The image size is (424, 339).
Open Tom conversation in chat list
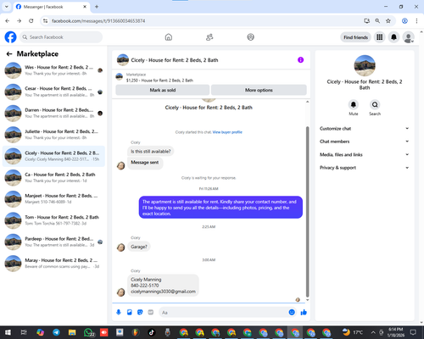(x=53, y=220)
